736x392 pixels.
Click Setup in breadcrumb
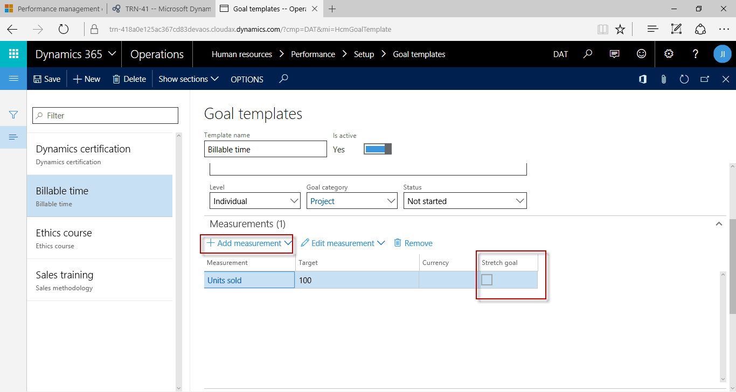[364, 54]
